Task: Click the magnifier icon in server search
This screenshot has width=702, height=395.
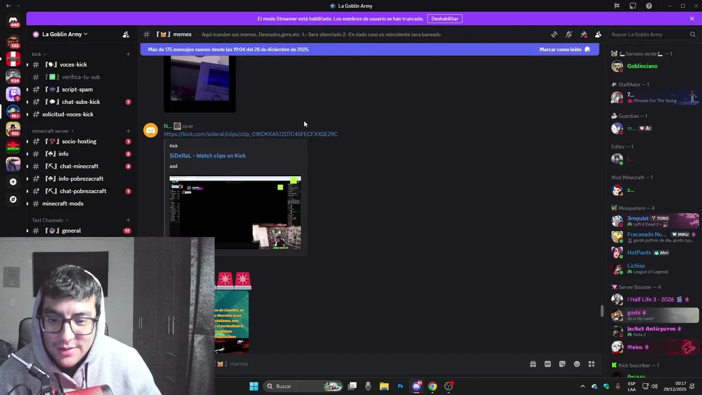Action: click(692, 34)
